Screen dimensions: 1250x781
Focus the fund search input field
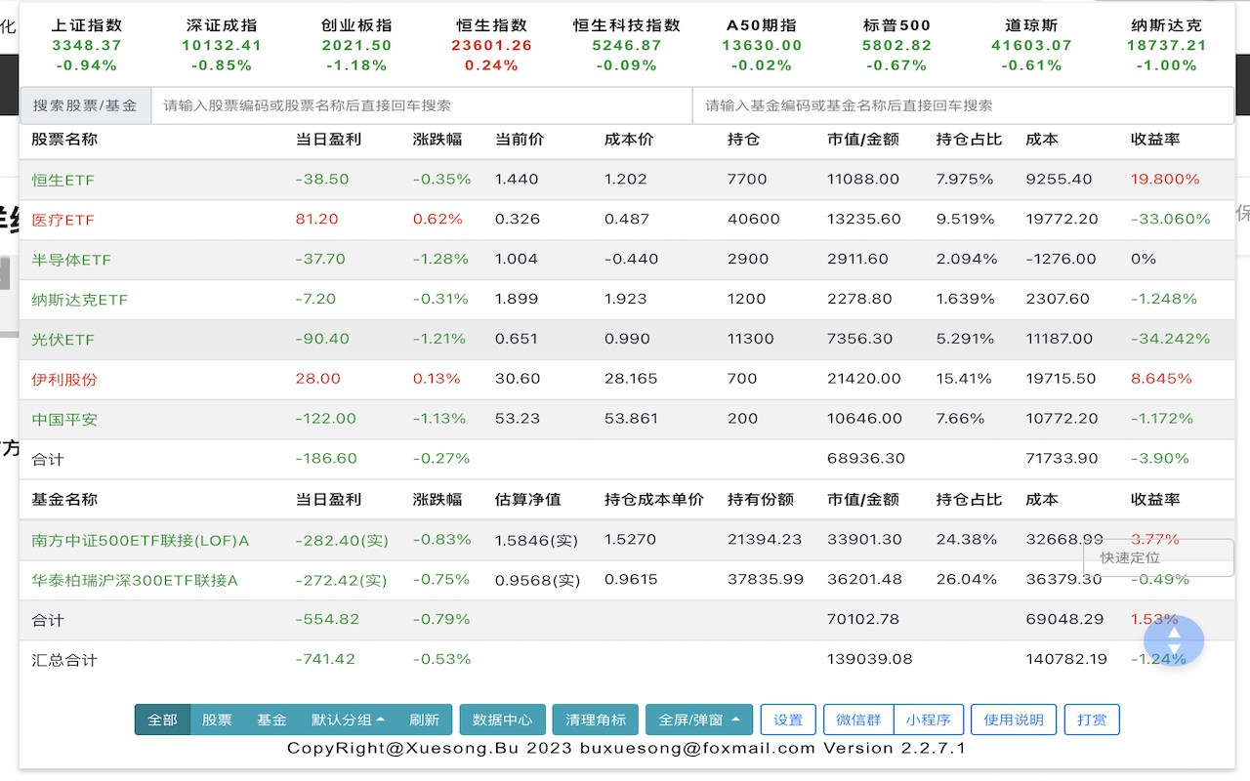pyautogui.click(x=962, y=105)
